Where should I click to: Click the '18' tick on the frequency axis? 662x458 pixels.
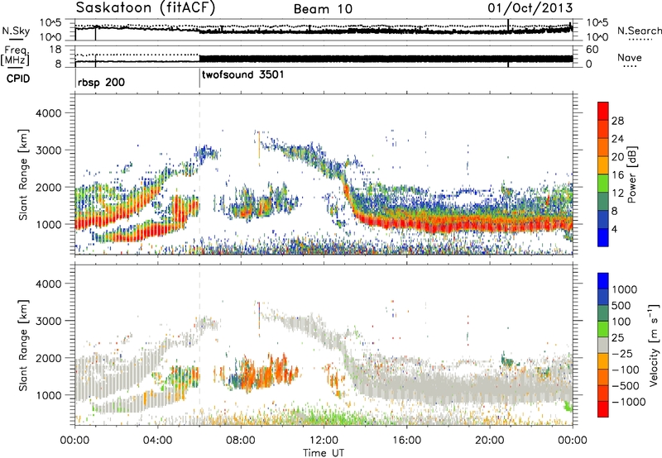click(x=55, y=50)
